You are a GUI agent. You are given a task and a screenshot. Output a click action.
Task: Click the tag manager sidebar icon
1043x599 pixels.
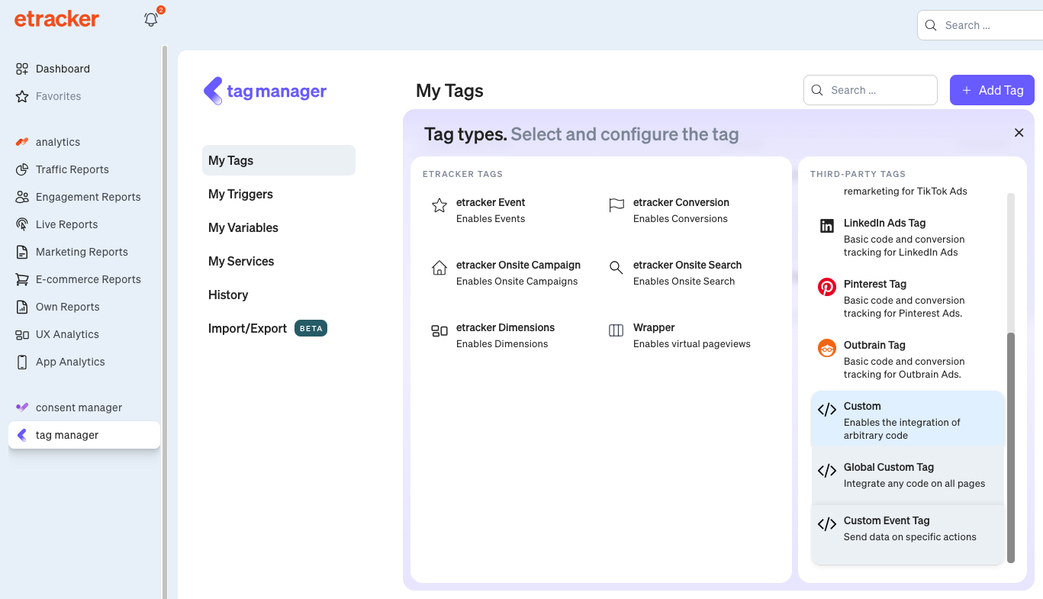tap(22, 435)
